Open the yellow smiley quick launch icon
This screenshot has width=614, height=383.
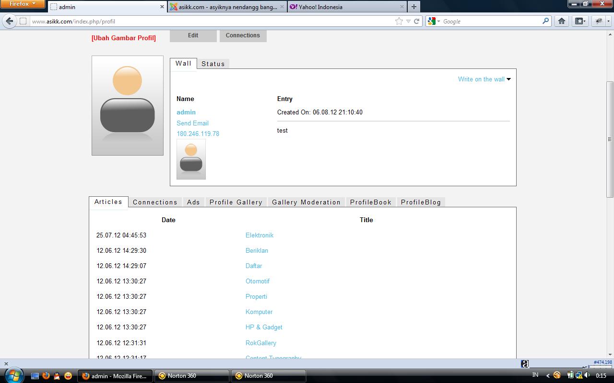[x=68, y=376]
